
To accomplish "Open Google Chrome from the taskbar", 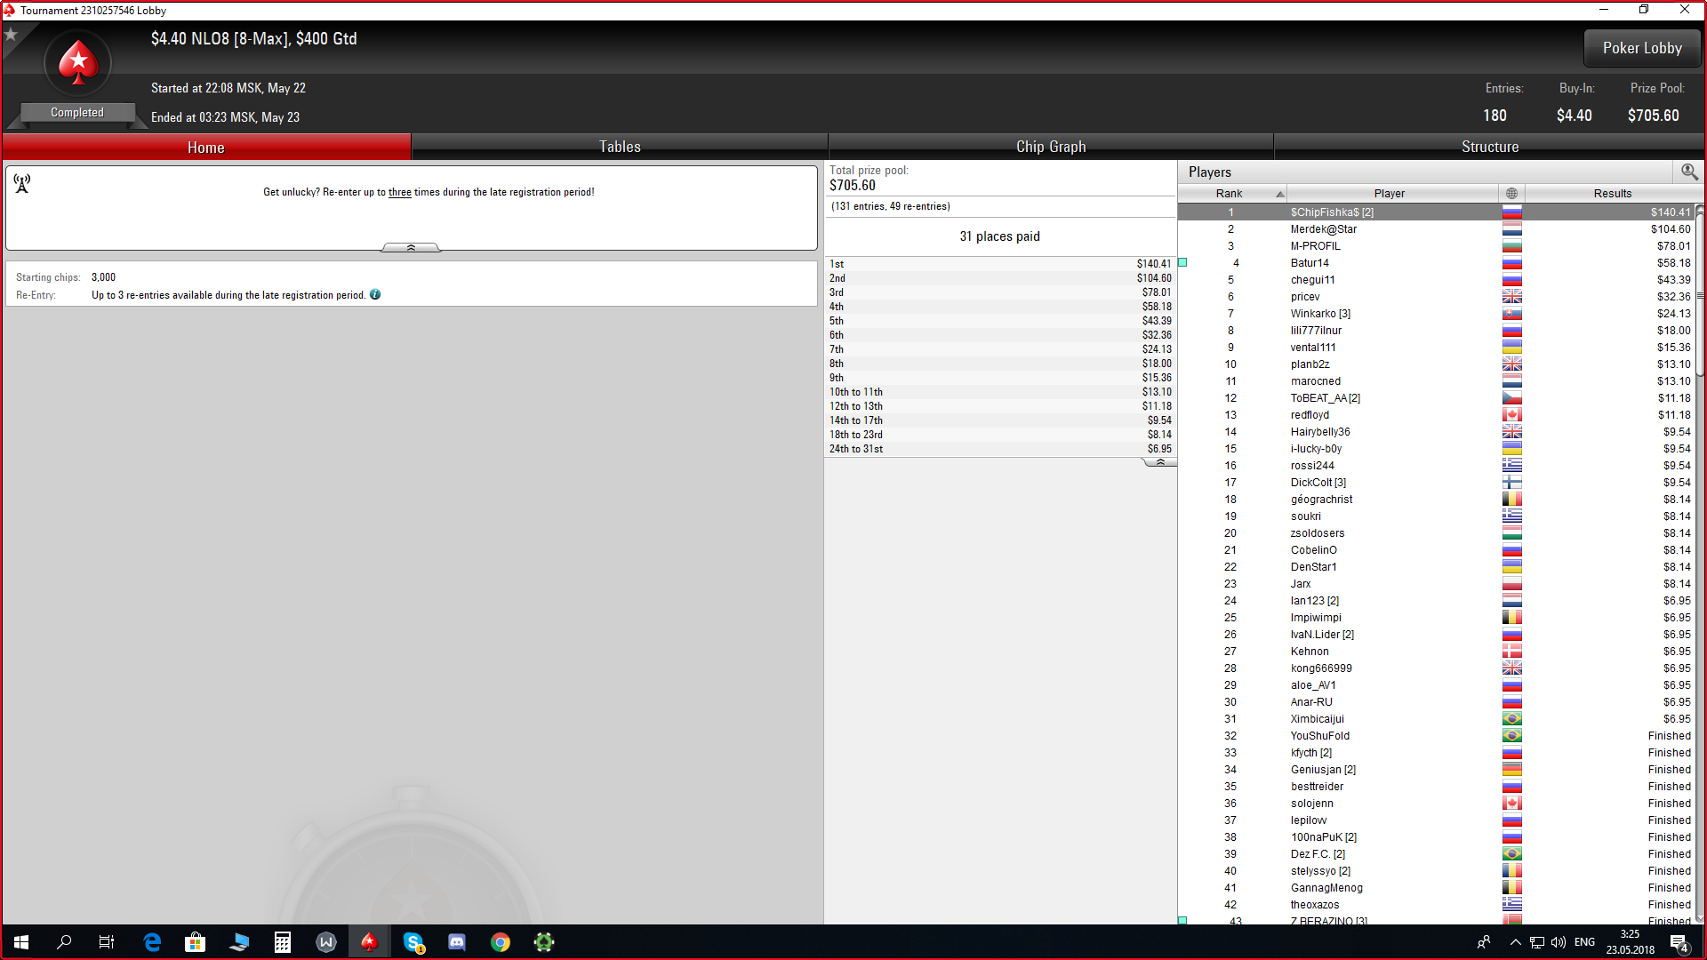I will pyautogui.click(x=501, y=942).
